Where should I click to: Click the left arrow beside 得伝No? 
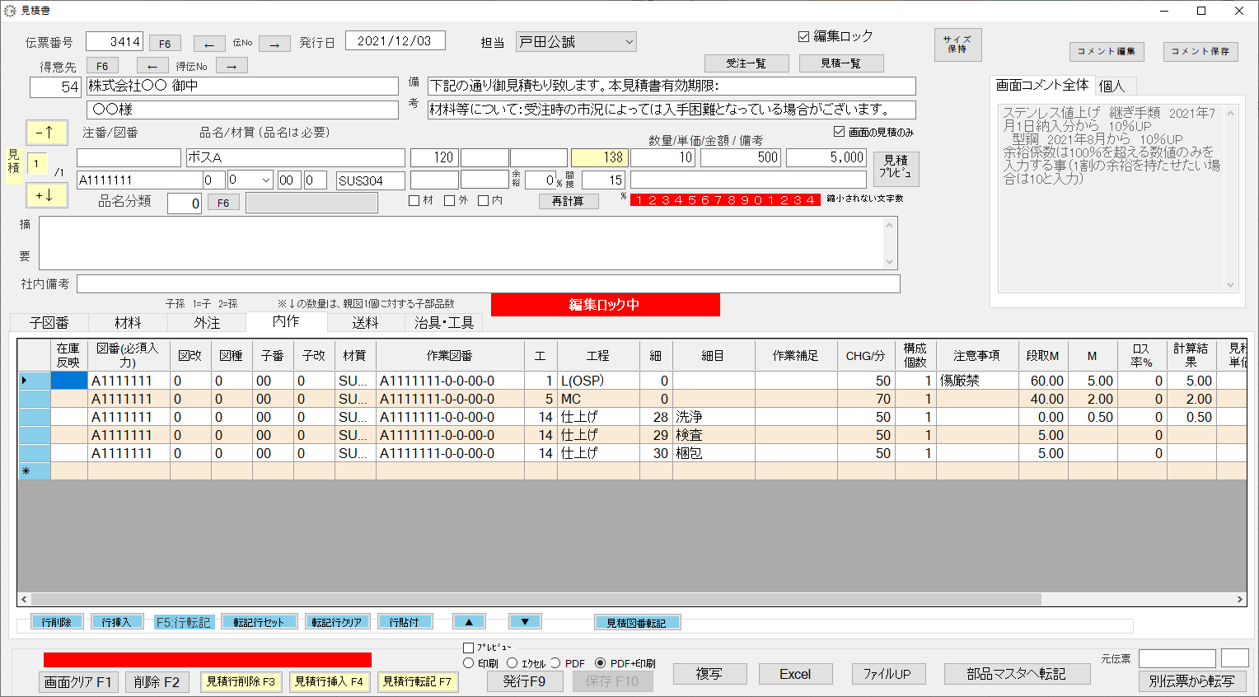(x=152, y=66)
